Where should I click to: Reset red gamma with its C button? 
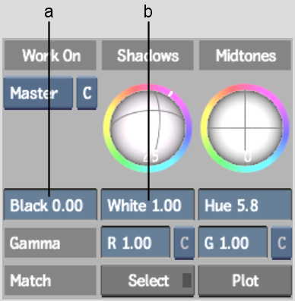(x=184, y=243)
